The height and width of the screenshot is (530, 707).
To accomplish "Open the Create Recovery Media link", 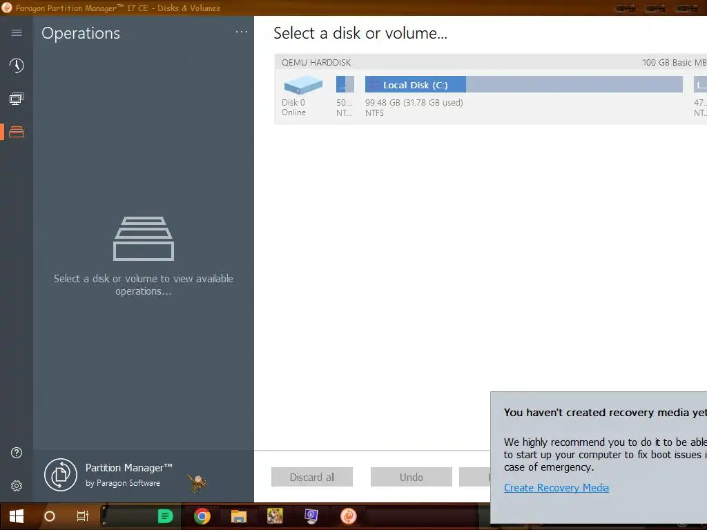I will tap(556, 488).
